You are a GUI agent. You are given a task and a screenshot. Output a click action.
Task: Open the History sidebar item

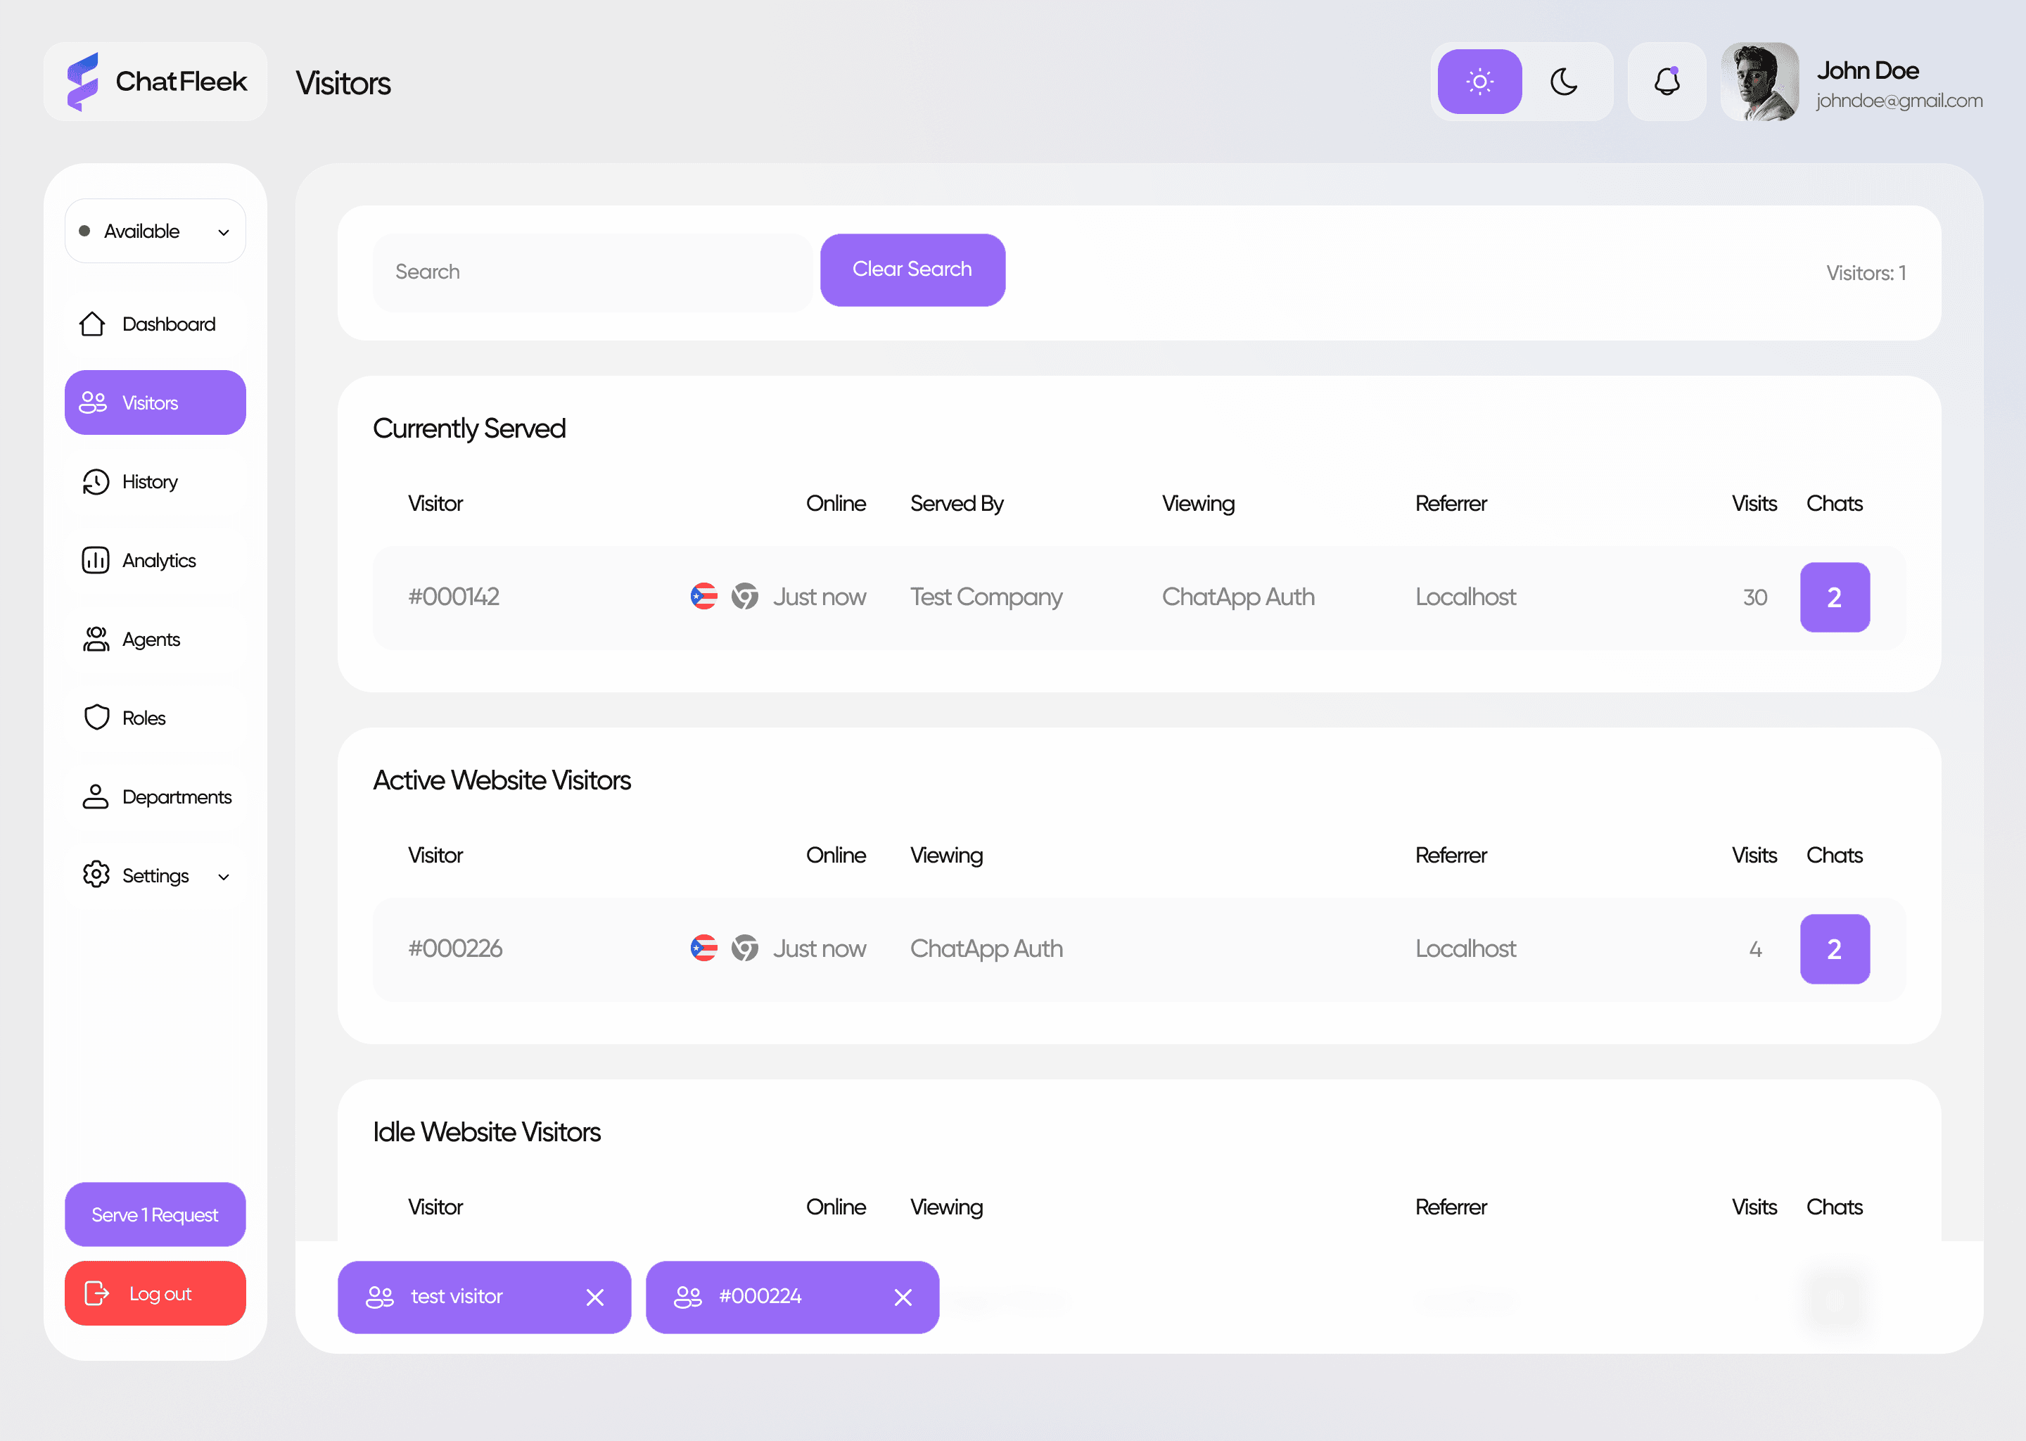coord(155,482)
